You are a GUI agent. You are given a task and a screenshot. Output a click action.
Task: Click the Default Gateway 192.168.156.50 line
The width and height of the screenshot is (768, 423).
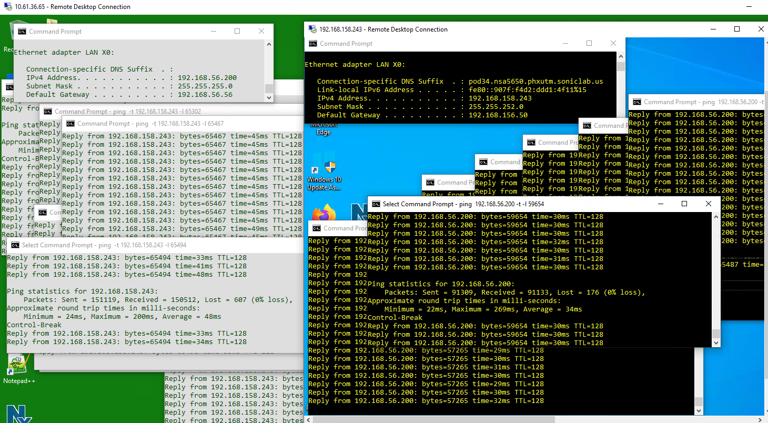[x=422, y=115]
